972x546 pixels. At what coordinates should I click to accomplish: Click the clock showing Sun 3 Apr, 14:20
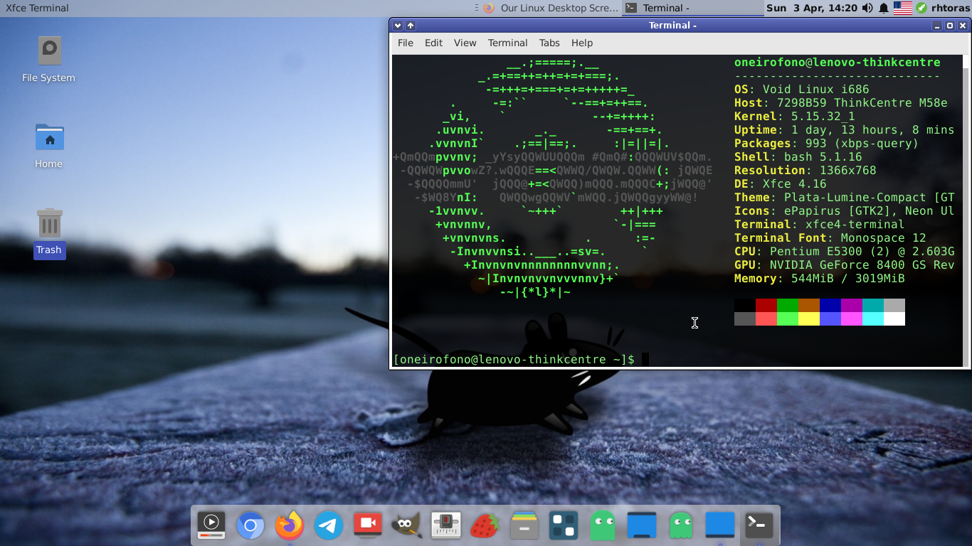[x=812, y=8]
